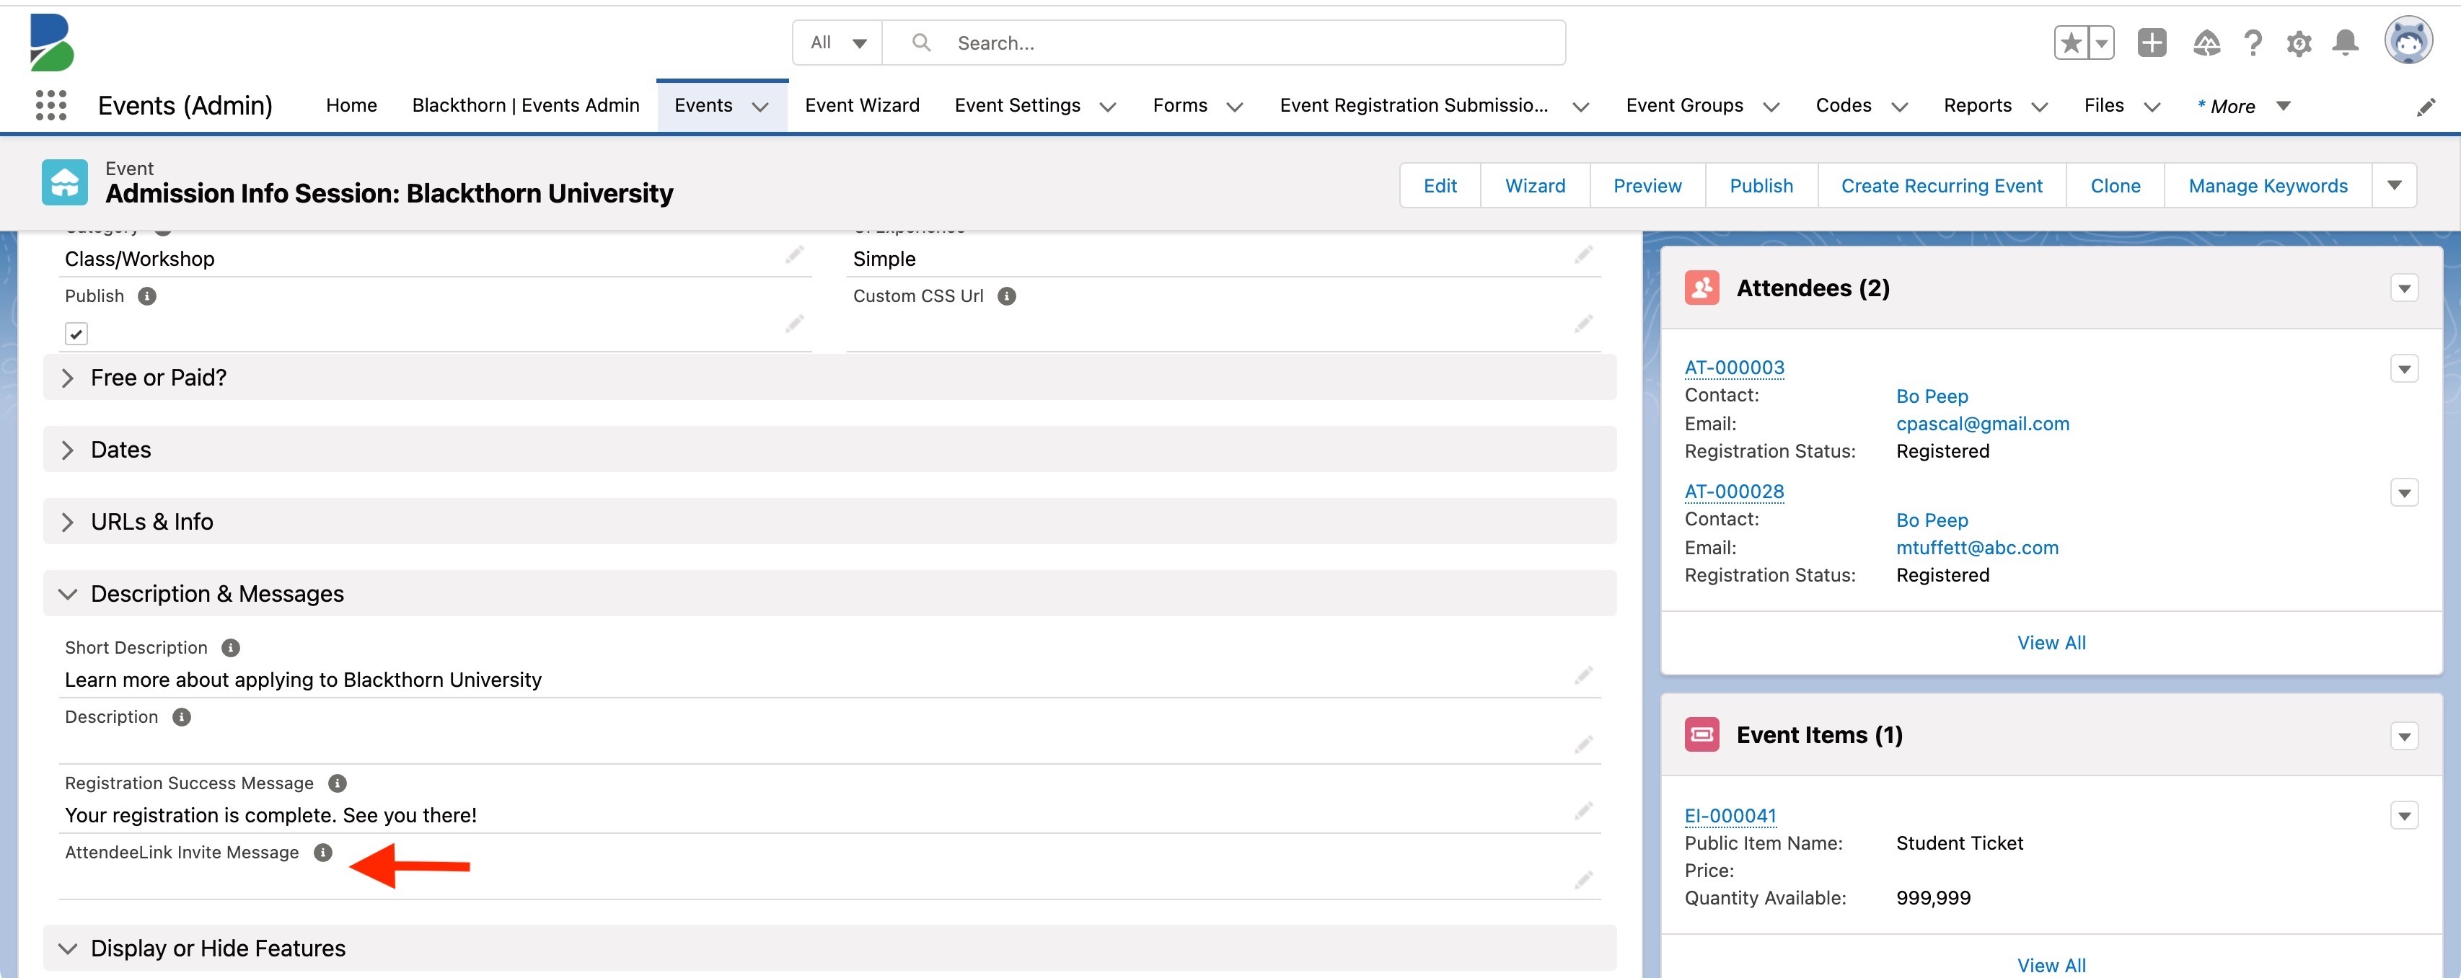
Task: Edit the Class/Workshop category with pencil
Action: click(x=794, y=254)
